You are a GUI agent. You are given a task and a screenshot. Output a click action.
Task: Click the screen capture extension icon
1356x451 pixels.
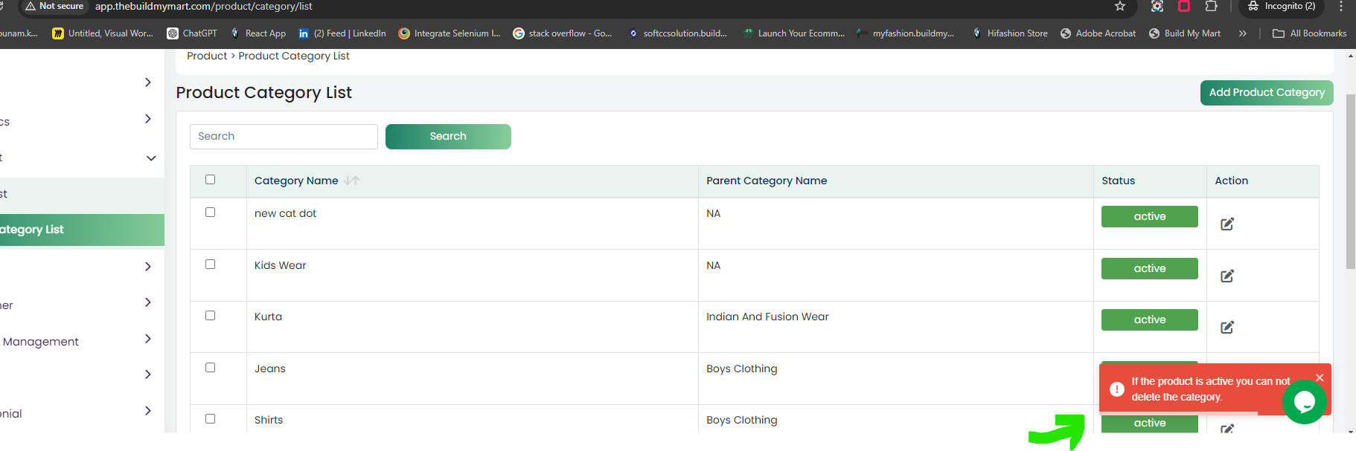[1157, 6]
